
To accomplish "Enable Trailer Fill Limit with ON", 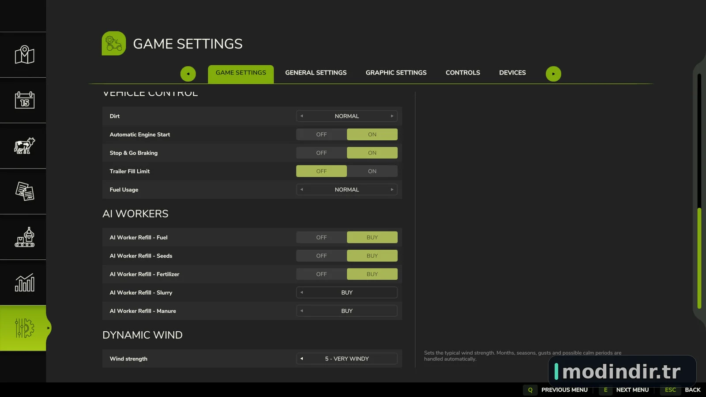I will pos(372,171).
